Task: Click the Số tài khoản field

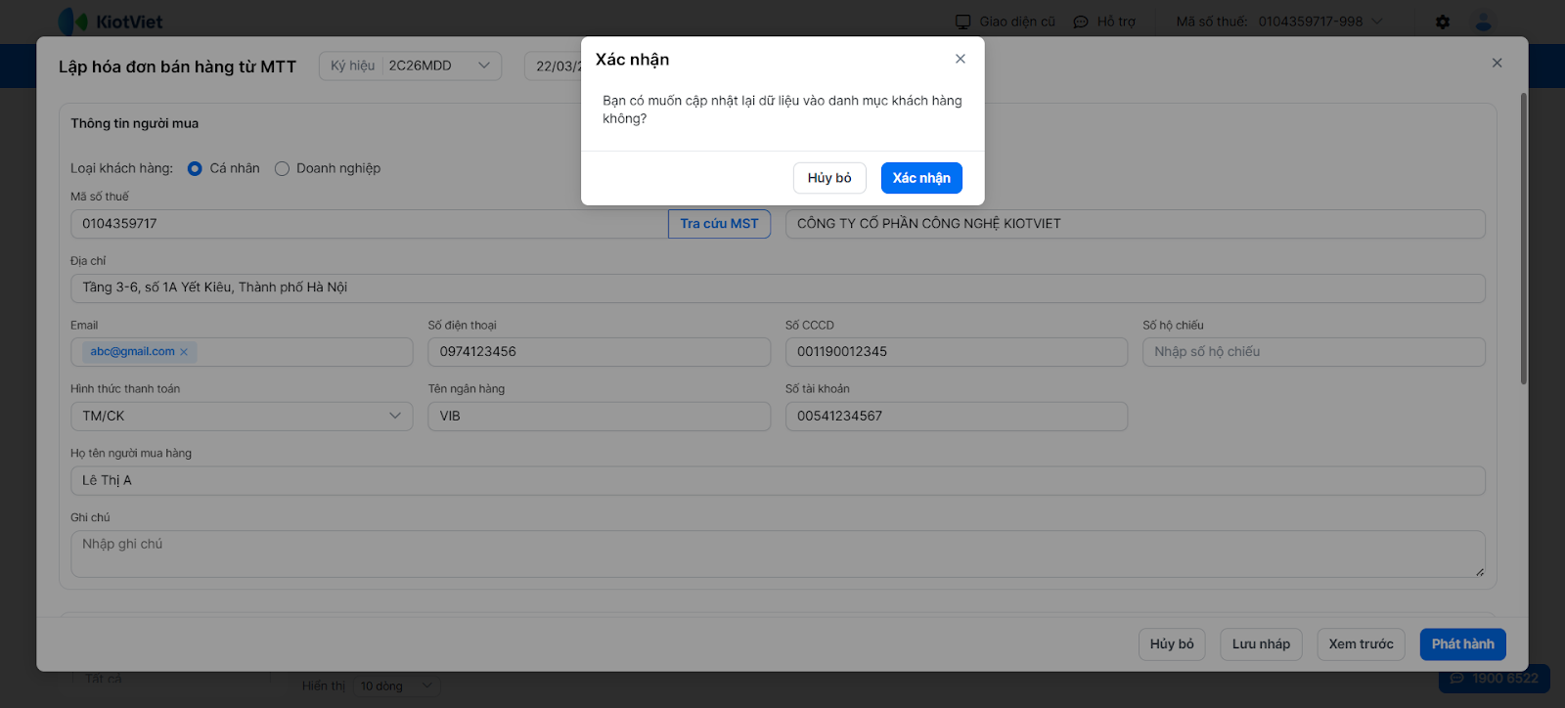Action: click(957, 416)
